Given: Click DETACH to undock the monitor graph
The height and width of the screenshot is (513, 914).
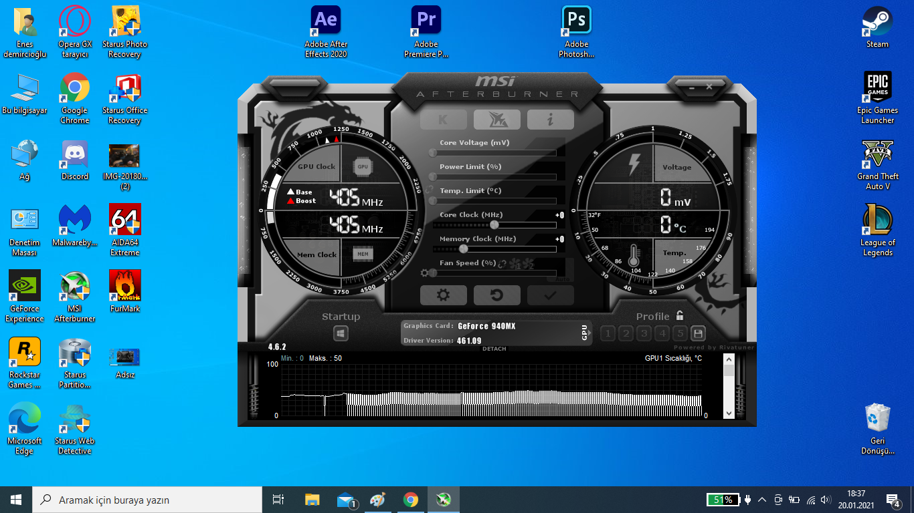Looking at the screenshot, I should click(494, 349).
